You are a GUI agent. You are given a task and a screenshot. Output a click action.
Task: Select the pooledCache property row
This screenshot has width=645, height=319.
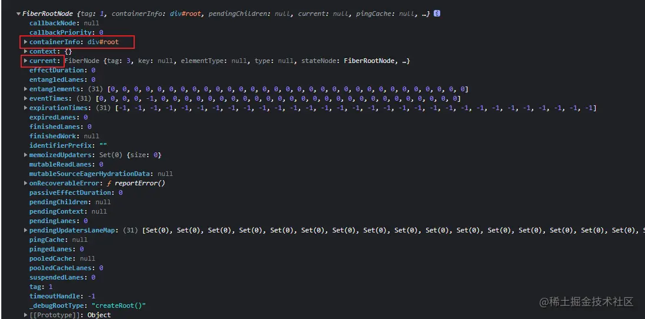(x=62, y=258)
